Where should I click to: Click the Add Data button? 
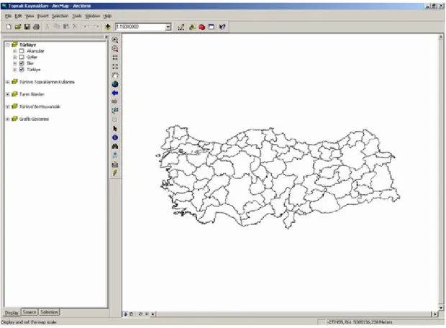[108, 27]
